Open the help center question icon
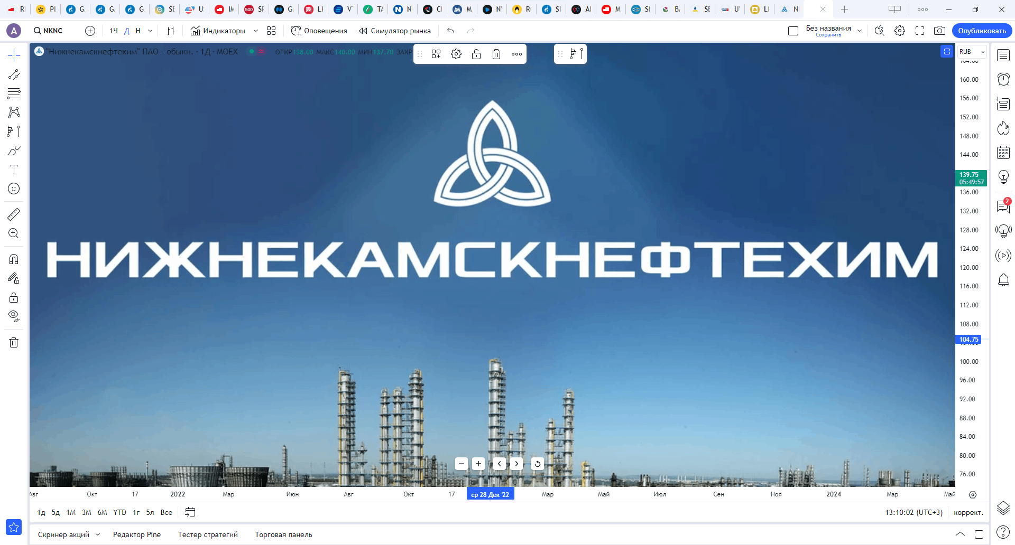This screenshot has width=1015, height=545. click(1003, 532)
